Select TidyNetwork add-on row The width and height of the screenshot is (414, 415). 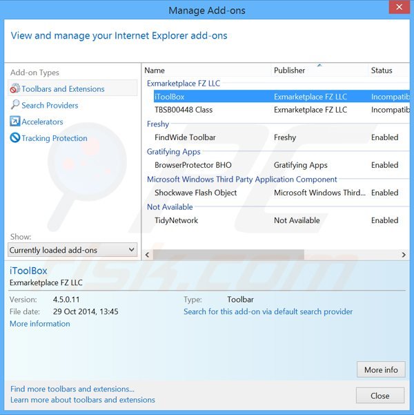(176, 220)
